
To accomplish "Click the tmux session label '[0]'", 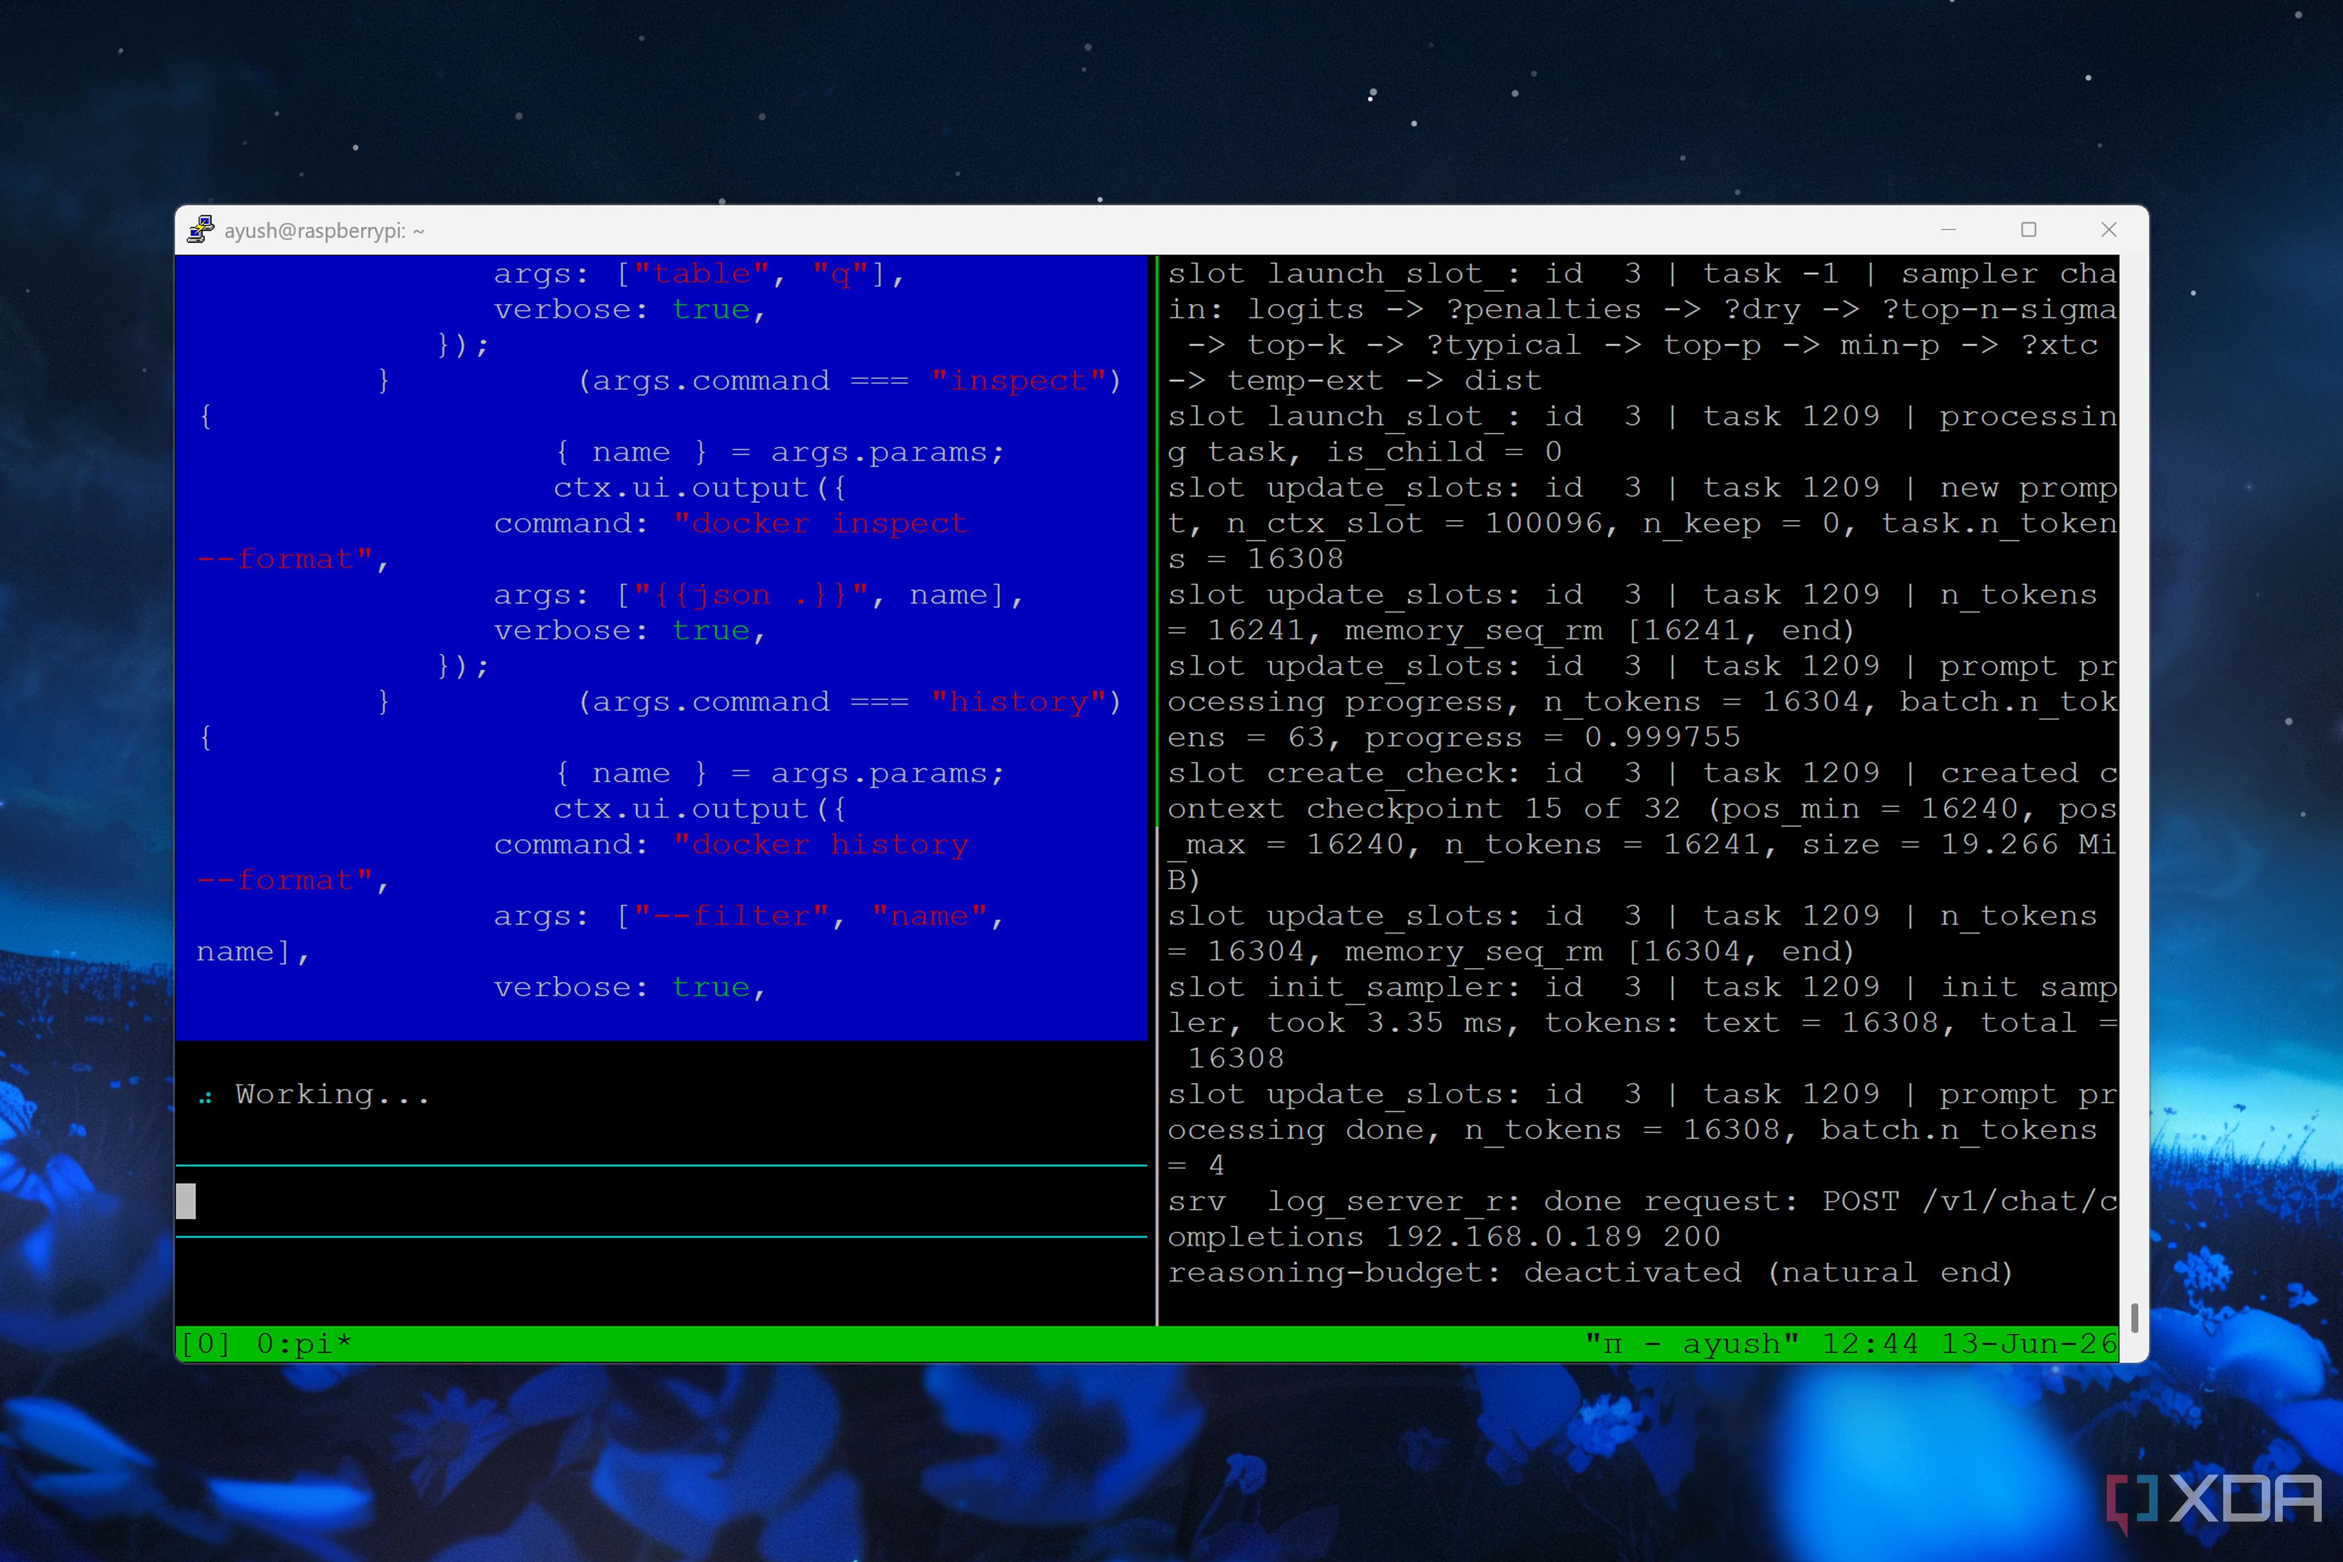I will 205,1344.
